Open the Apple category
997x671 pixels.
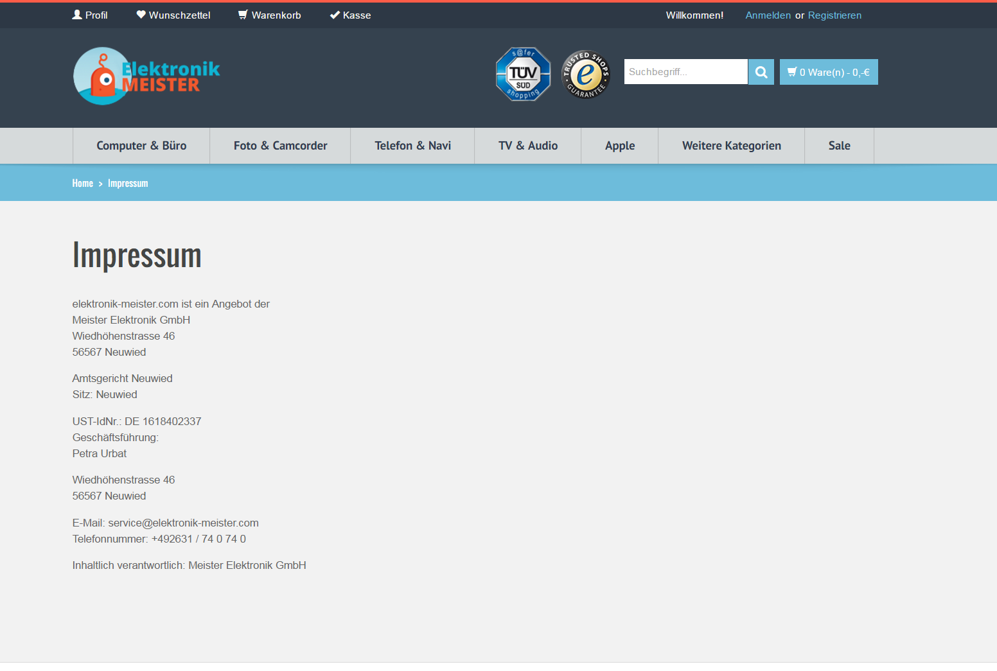620,146
